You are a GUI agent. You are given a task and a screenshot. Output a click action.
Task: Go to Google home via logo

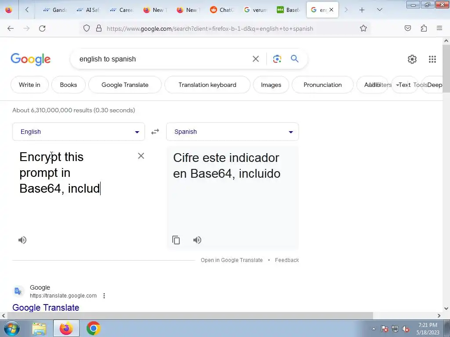[30, 59]
